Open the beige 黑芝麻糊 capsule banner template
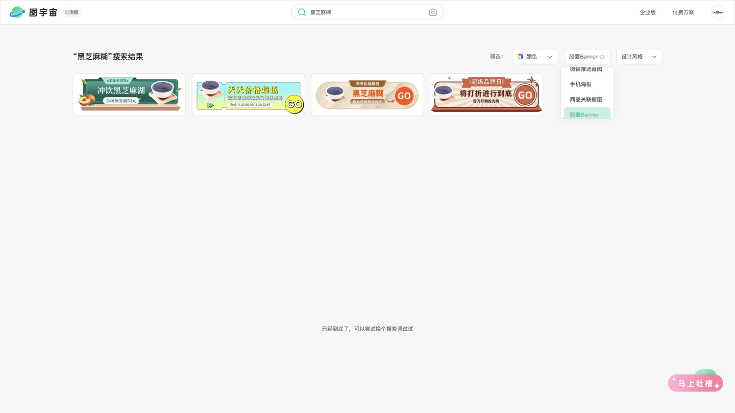Screen dimensions: 735x413 tap(367, 95)
